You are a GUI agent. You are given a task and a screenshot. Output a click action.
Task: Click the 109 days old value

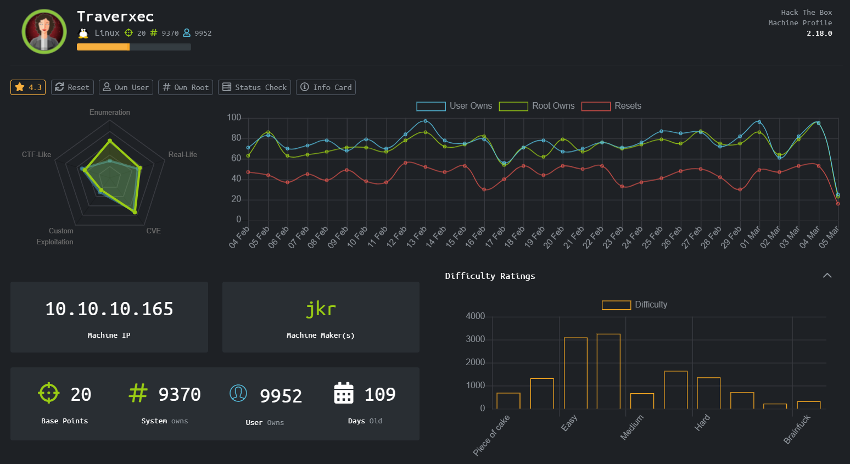[x=380, y=394]
